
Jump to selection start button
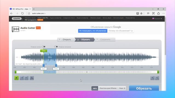pyautogui.click(x=22, y=78)
